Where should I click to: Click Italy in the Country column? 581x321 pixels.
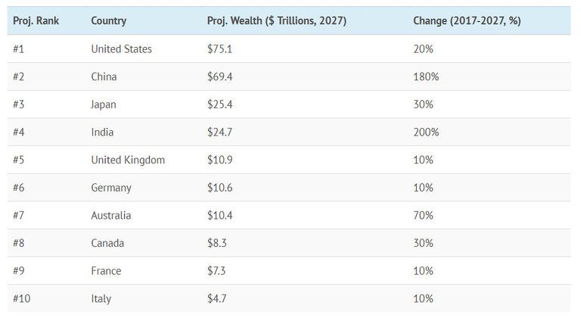click(101, 298)
